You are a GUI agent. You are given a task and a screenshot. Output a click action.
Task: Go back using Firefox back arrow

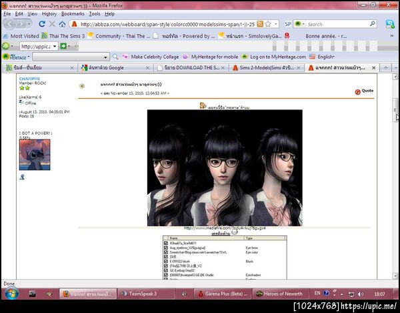10,24
